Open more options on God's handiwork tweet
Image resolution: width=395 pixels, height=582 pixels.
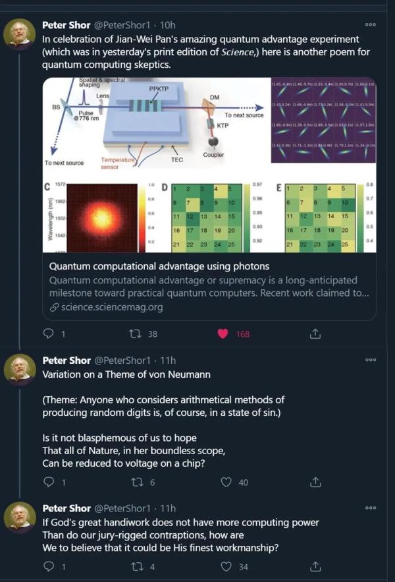coord(371,508)
